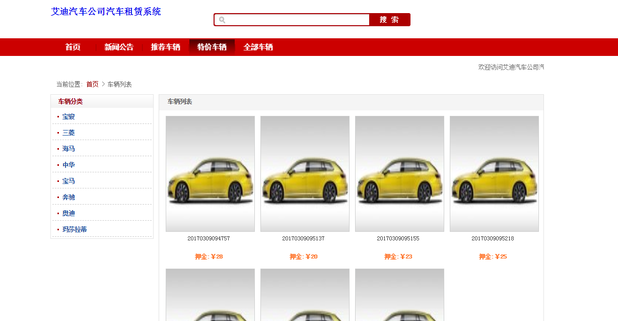
Task: Select the 特价车辆 menu item
Action: click(x=212, y=47)
